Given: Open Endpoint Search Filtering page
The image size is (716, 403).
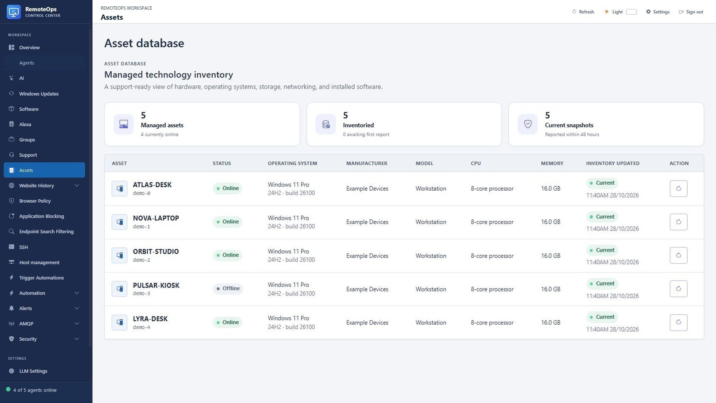Looking at the screenshot, I should (x=44, y=232).
